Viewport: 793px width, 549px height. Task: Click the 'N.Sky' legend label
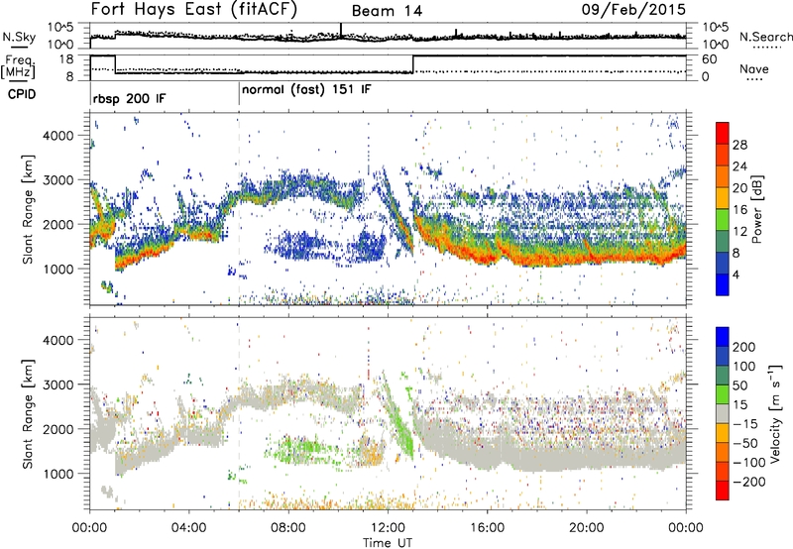pos(19,37)
